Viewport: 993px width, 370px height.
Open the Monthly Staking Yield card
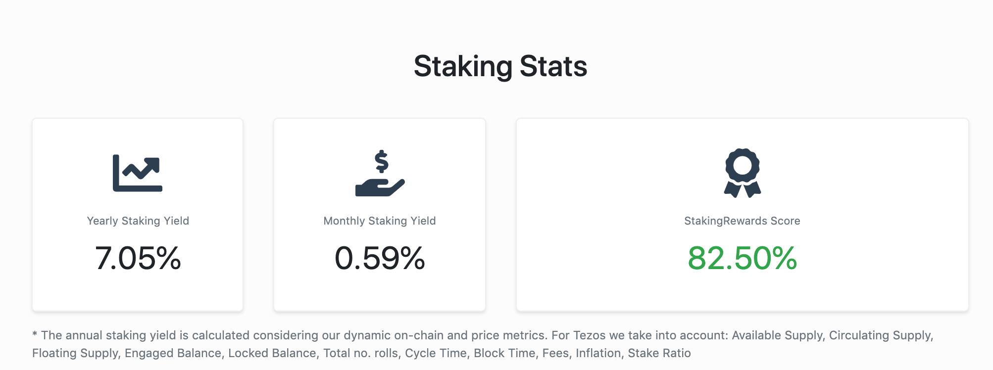[x=380, y=215]
